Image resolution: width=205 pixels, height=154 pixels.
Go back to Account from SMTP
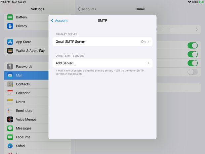[60, 21]
